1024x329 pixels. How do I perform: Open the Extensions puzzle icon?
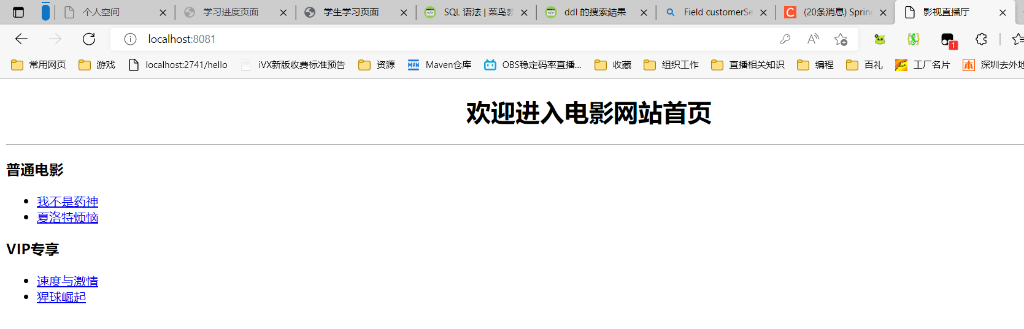(981, 39)
